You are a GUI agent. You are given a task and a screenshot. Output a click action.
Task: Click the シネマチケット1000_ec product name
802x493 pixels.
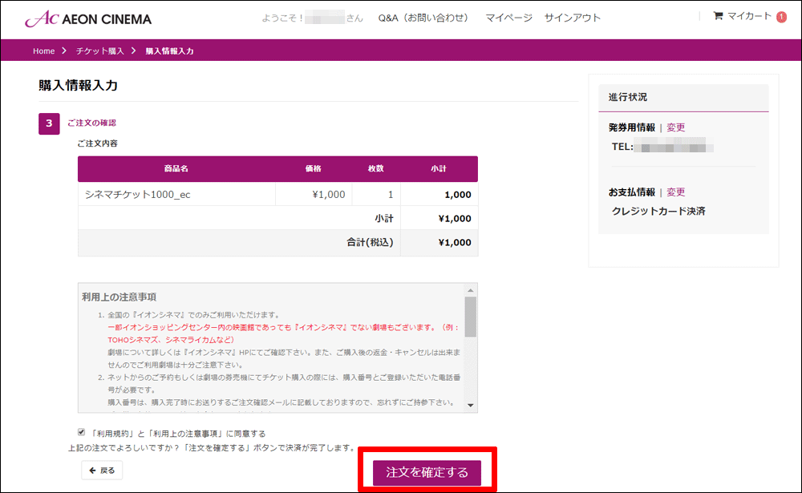[x=138, y=194]
